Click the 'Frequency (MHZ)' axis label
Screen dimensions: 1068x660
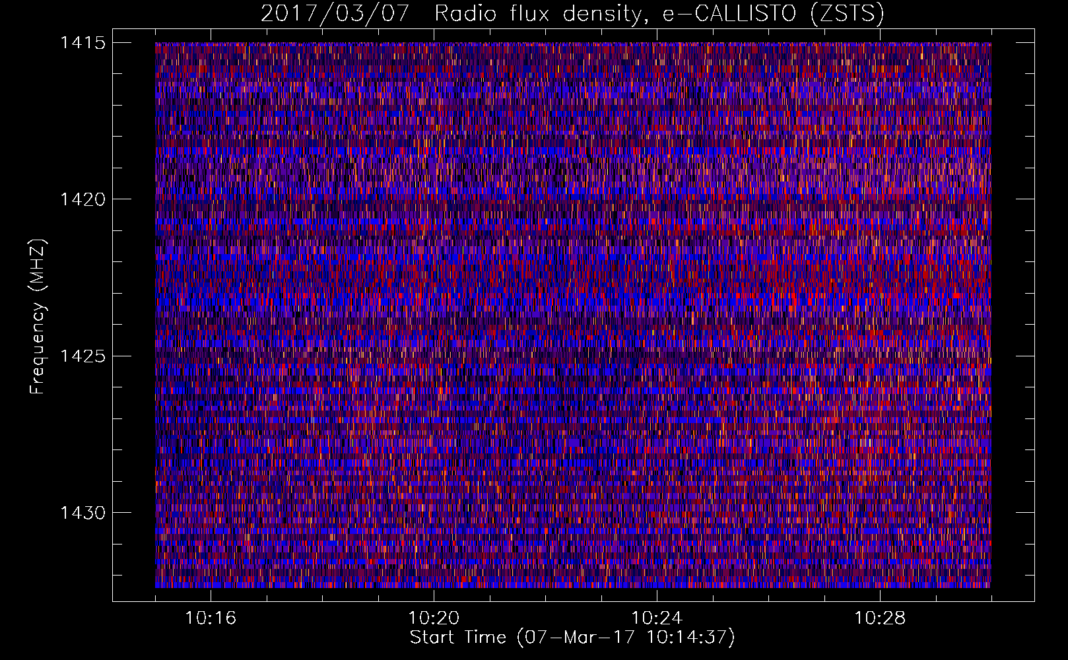[38, 317]
